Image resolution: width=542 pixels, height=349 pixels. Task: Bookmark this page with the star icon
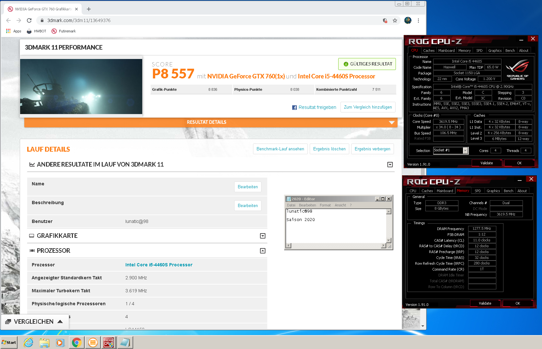(x=395, y=20)
